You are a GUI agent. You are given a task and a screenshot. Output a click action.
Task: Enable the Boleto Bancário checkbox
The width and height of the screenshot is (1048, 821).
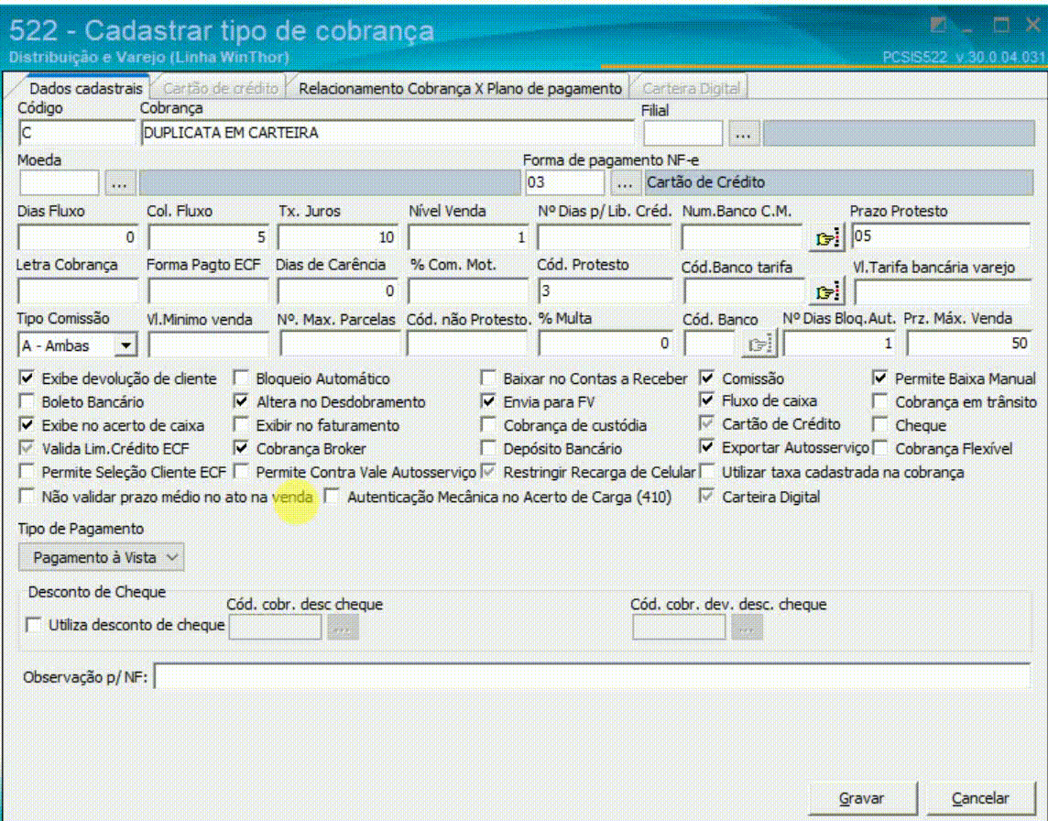(x=27, y=402)
